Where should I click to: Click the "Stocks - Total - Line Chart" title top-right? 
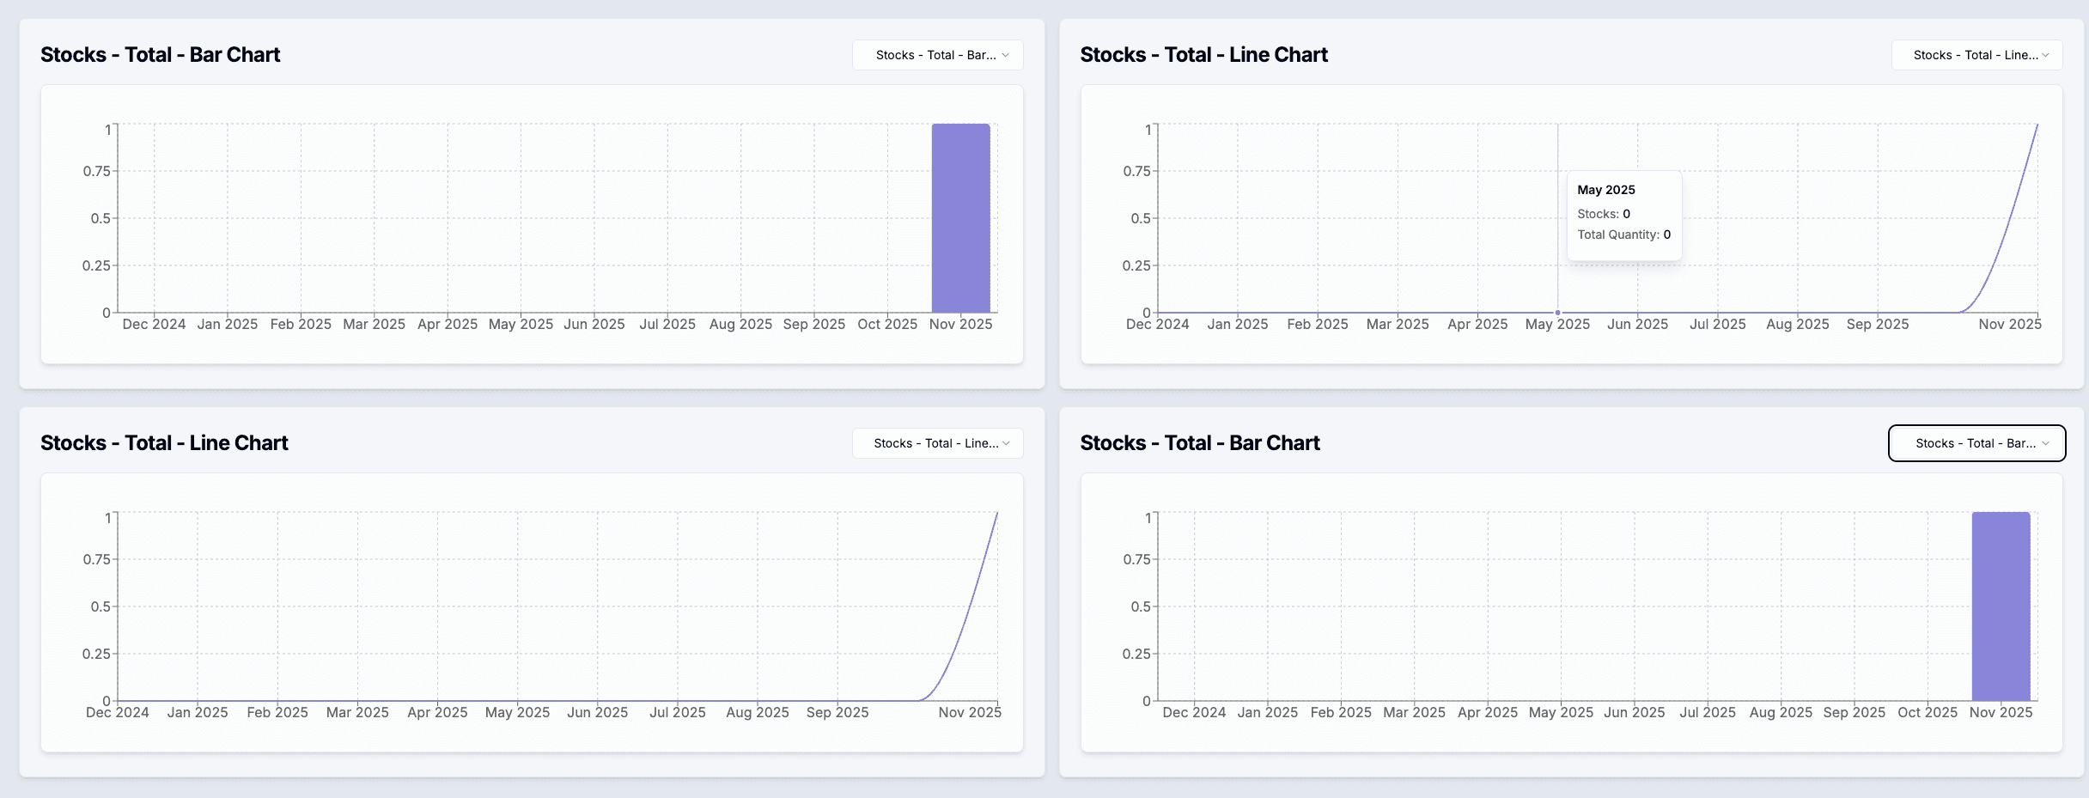tap(1204, 54)
